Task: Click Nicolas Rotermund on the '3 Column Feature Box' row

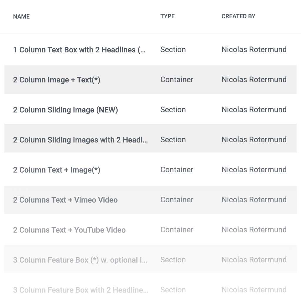Action: tap(254, 260)
